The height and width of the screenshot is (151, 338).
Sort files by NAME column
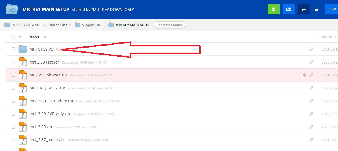[35, 37]
